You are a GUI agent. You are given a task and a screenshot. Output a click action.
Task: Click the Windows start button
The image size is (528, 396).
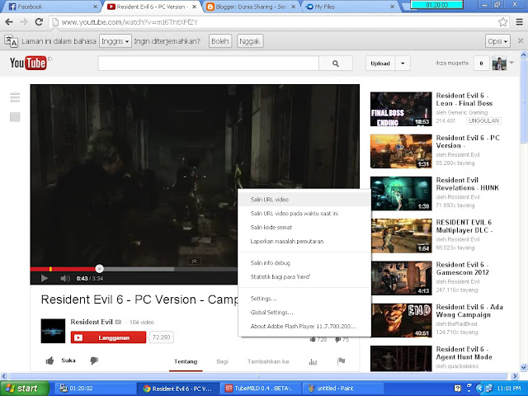click(x=25, y=389)
